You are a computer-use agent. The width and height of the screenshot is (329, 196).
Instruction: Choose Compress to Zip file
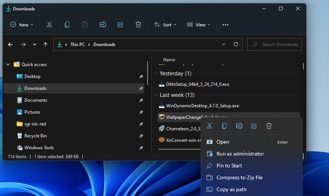[x=251, y=177]
